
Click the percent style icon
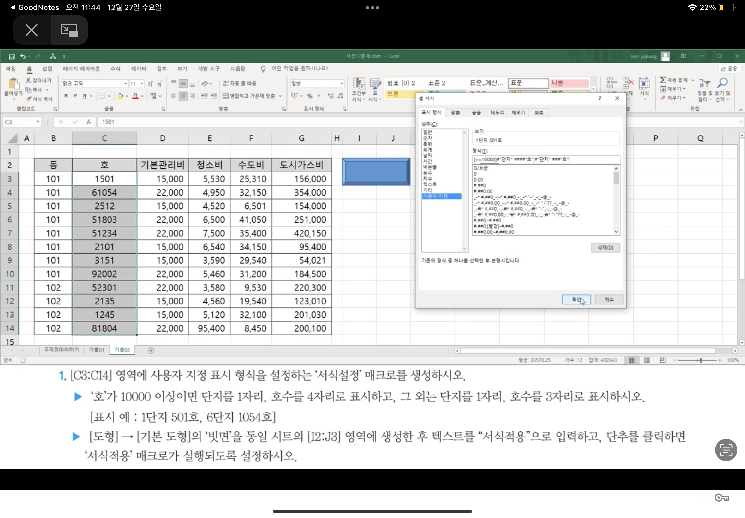click(x=310, y=96)
